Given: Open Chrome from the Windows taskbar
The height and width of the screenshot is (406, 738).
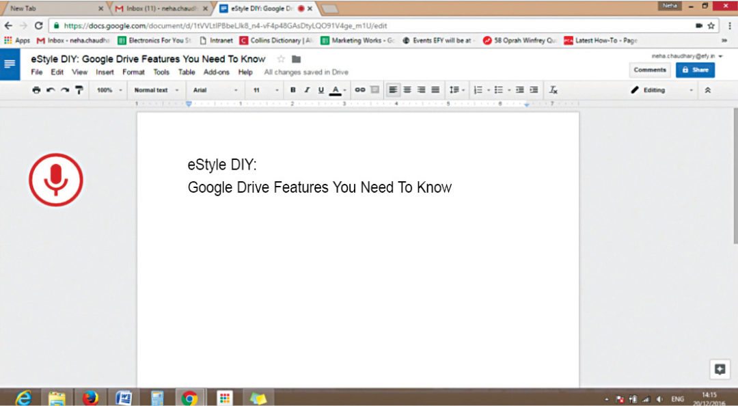Looking at the screenshot, I should pyautogui.click(x=189, y=398).
